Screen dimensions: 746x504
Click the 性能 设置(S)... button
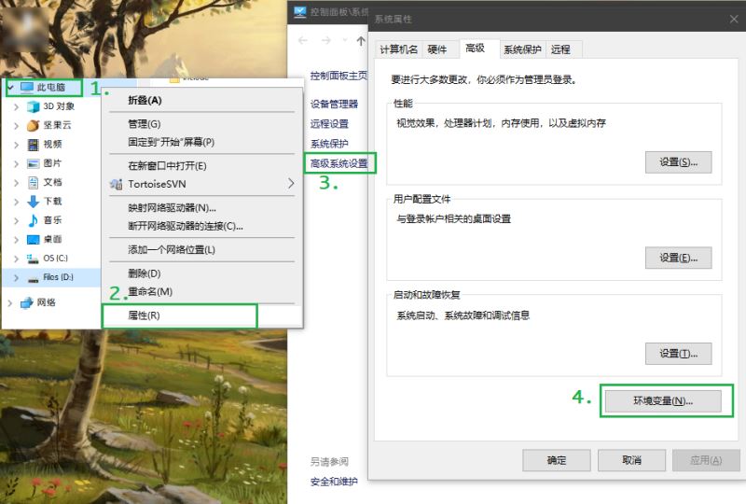point(678,162)
